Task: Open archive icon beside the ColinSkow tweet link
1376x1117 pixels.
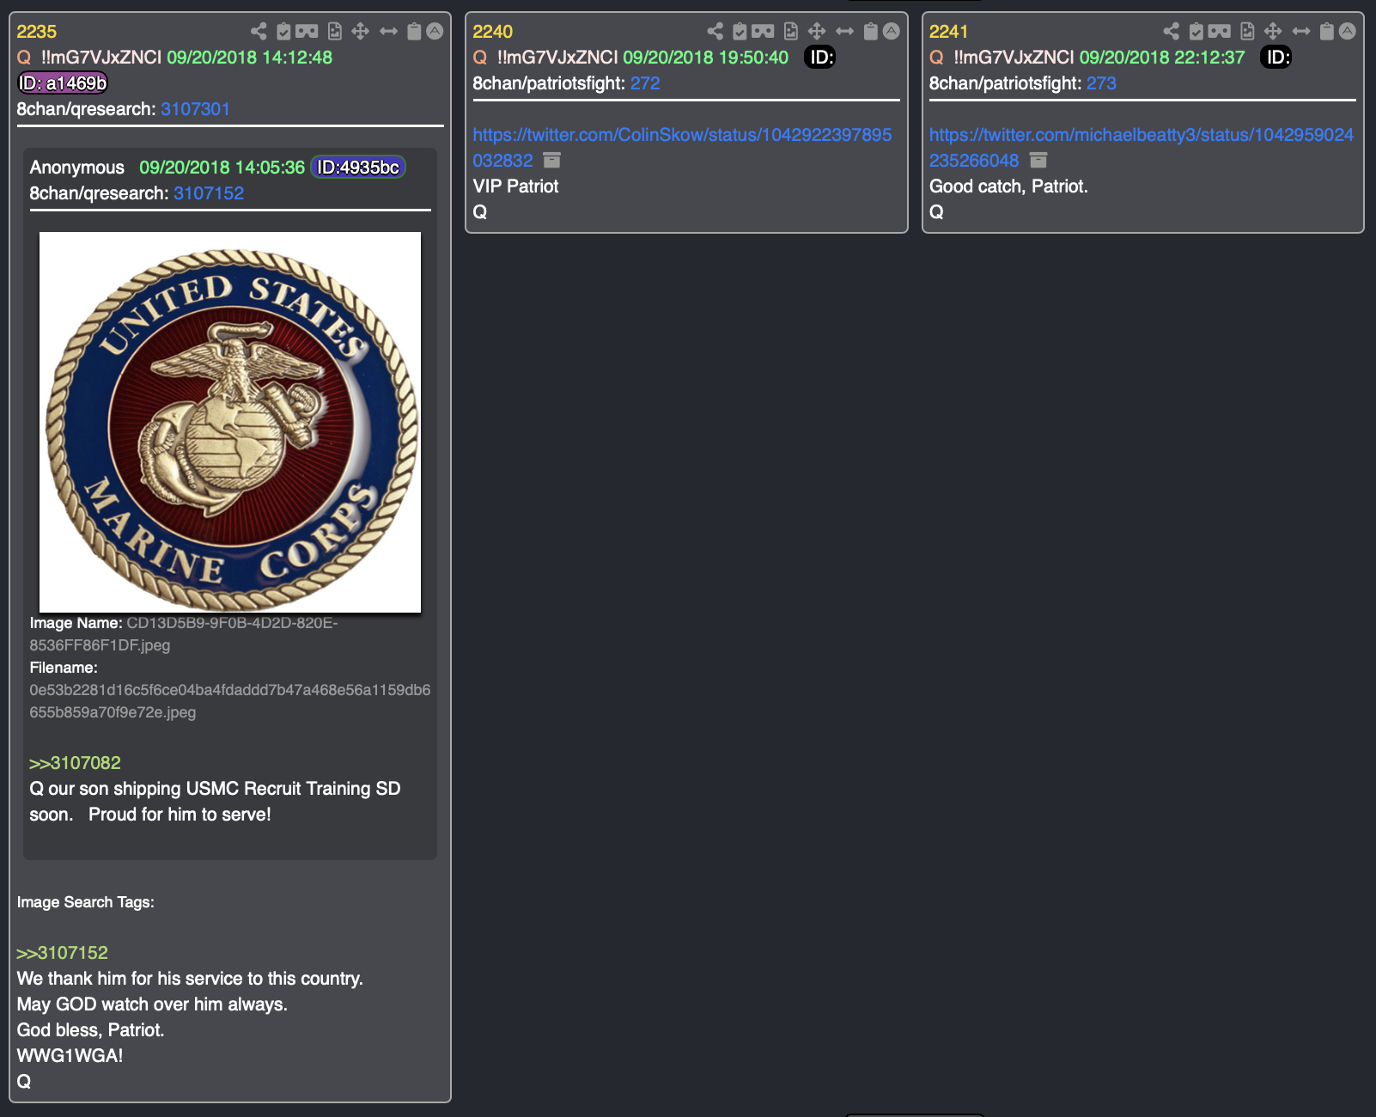Action: pos(552,161)
